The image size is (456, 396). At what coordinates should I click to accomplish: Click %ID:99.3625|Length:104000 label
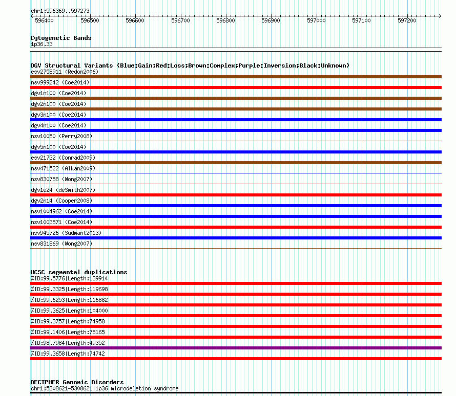coord(69,311)
